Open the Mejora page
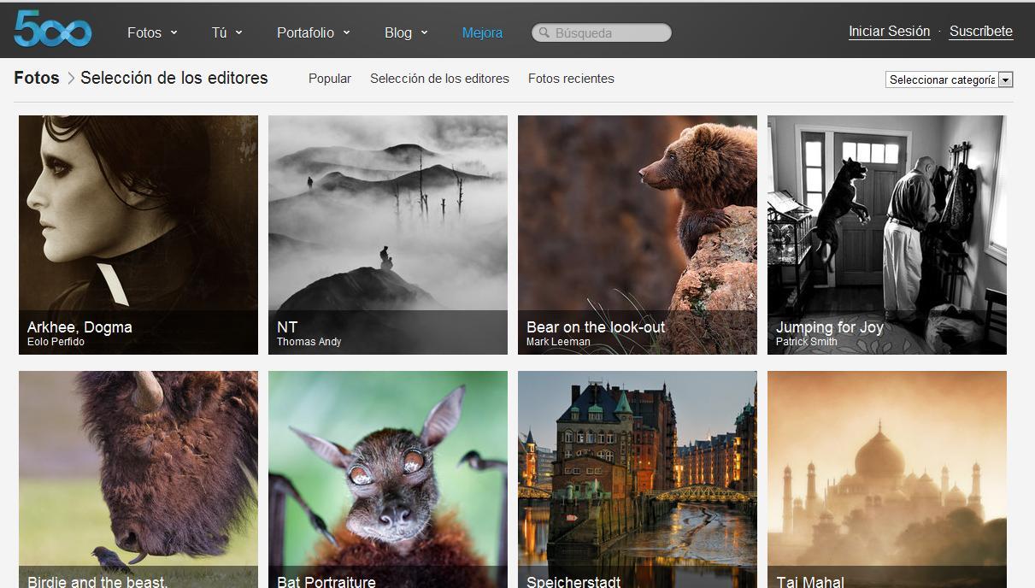The height and width of the screenshot is (588, 1035). (482, 33)
